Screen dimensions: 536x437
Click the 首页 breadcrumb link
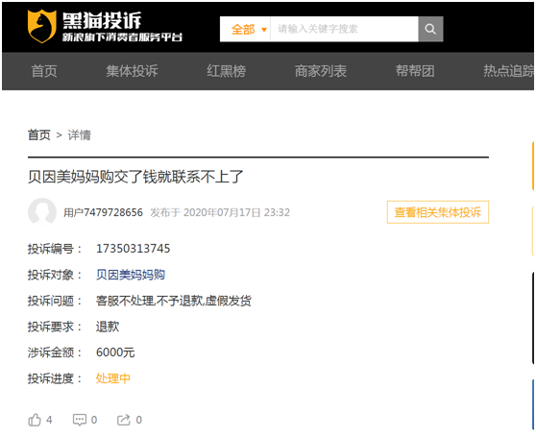point(39,135)
